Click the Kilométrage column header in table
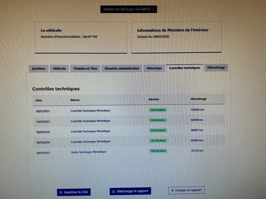The image size is (266, 199). tap(199, 99)
